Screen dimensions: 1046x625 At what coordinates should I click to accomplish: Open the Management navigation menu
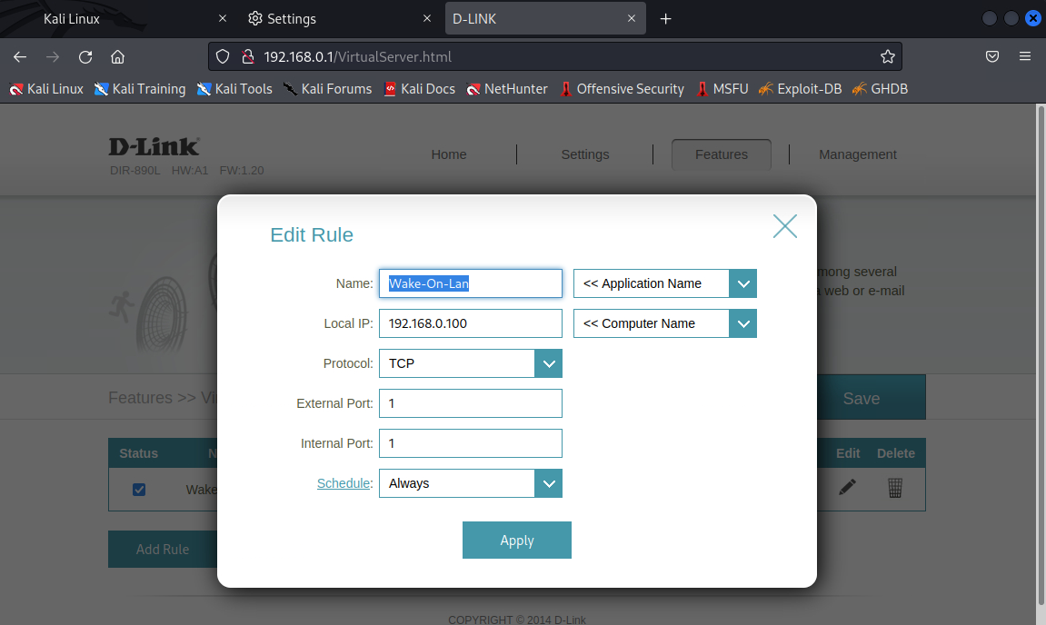click(857, 154)
